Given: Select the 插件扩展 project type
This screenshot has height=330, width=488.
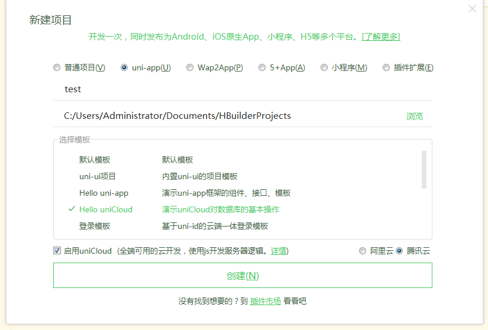Looking at the screenshot, I should click(x=386, y=67).
